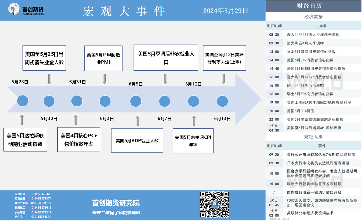Click the QR code in the footer
This screenshot has height=221, width=362.
(214, 204)
